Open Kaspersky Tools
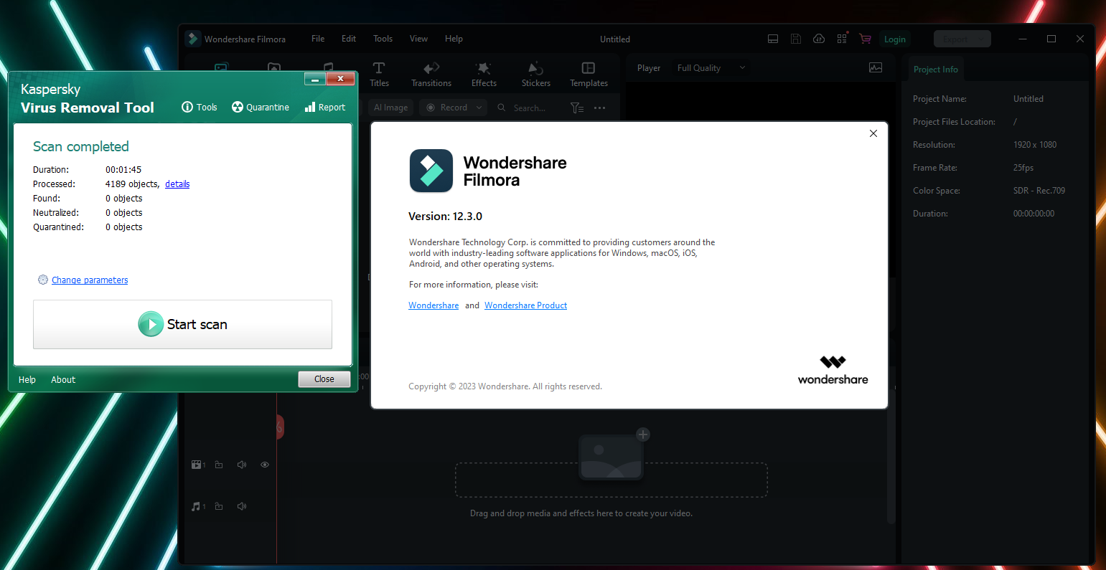 [x=199, y=107]
